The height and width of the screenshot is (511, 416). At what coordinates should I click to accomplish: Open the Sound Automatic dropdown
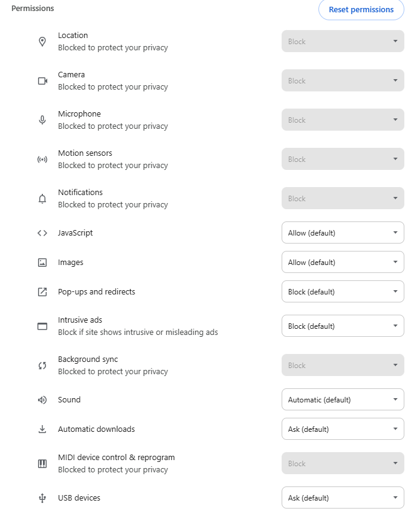pos(342,400)
